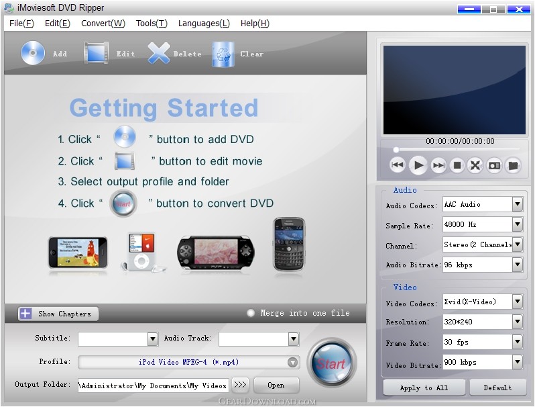Viewport: 535px width, 407px height.
Task: Click the video preview screen
Action: [x=455, y=90]
